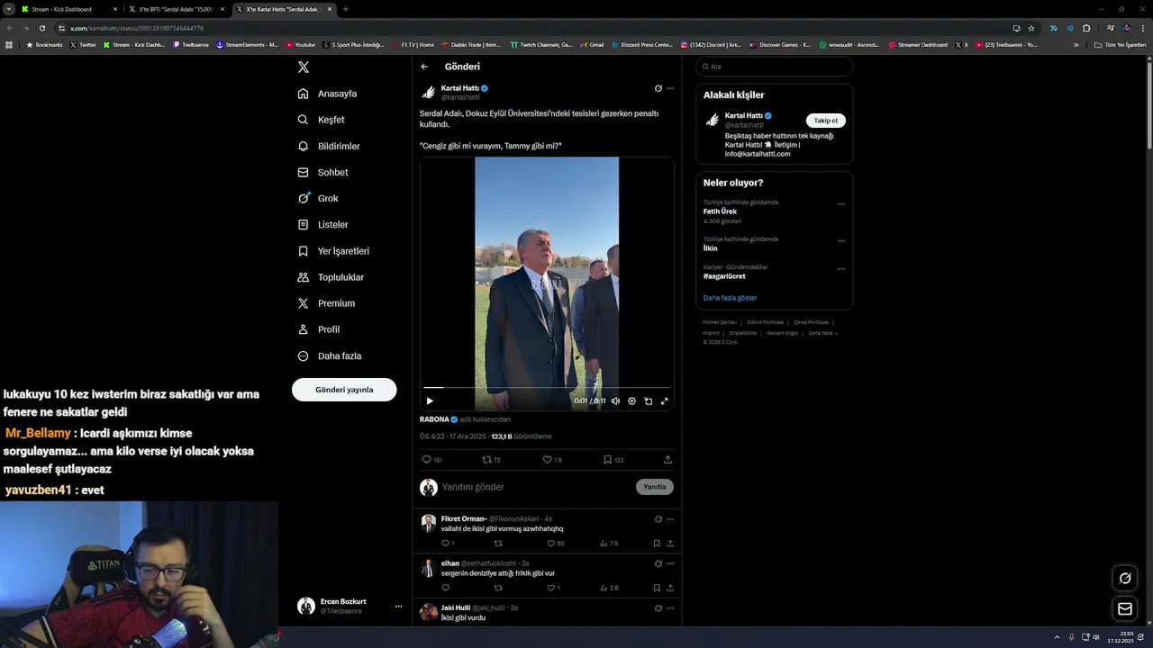The image size is (1153, 648).
Task: Reload the page
Action: click(41, 28)
